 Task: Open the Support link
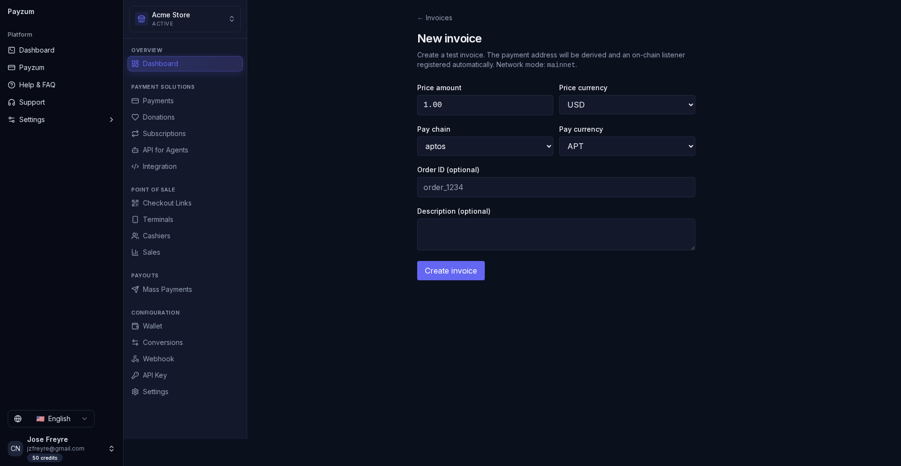point(61,102)
